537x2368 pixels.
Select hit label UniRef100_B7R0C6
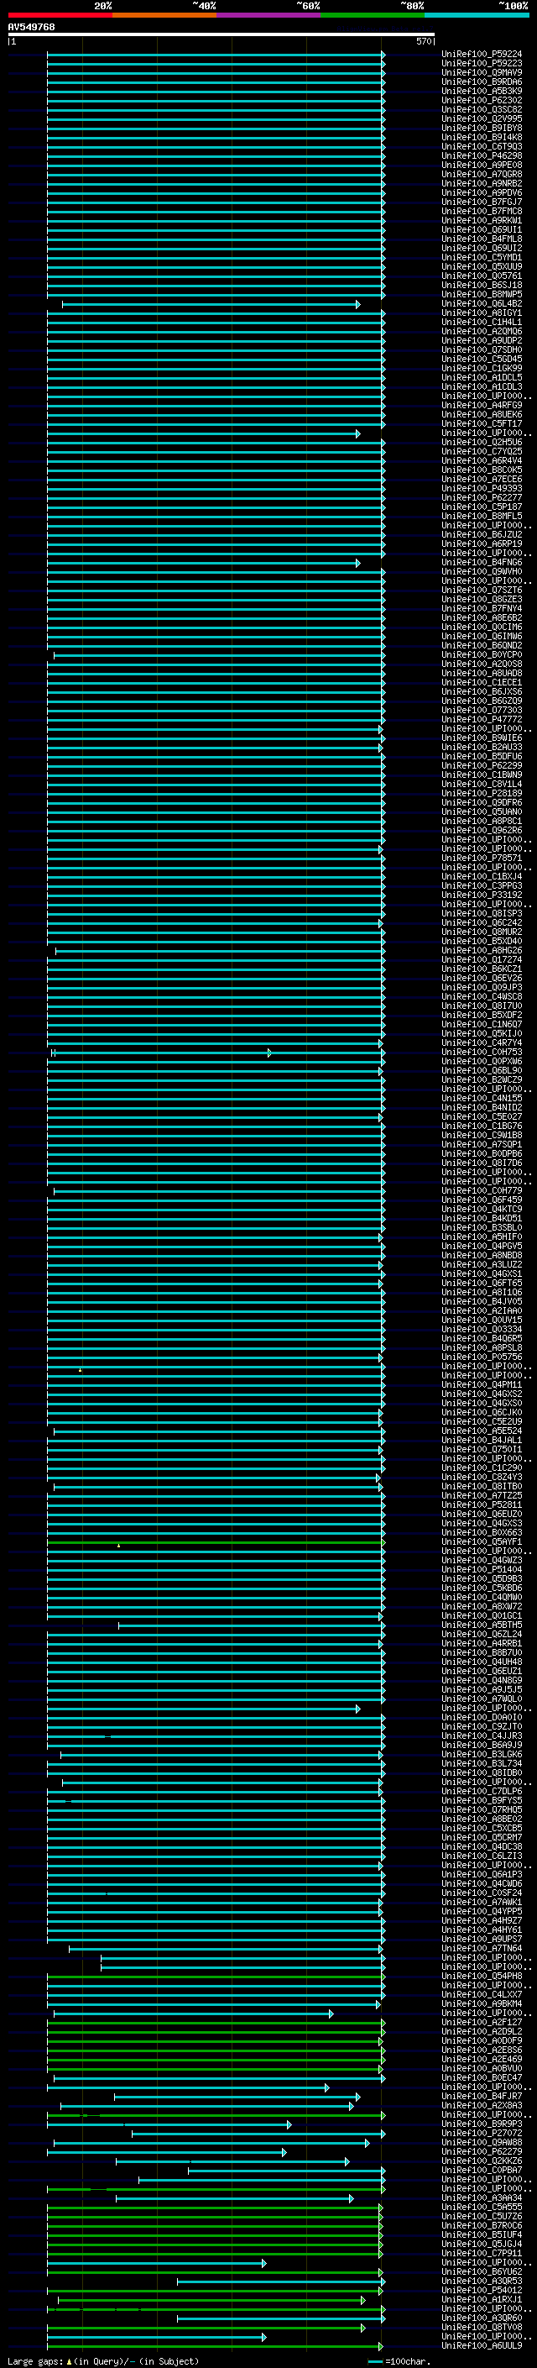coord(482,2225)
